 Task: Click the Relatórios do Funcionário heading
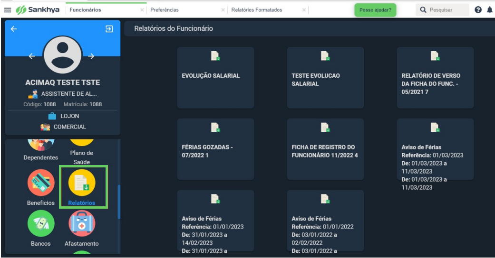click(x=174, y=28)
